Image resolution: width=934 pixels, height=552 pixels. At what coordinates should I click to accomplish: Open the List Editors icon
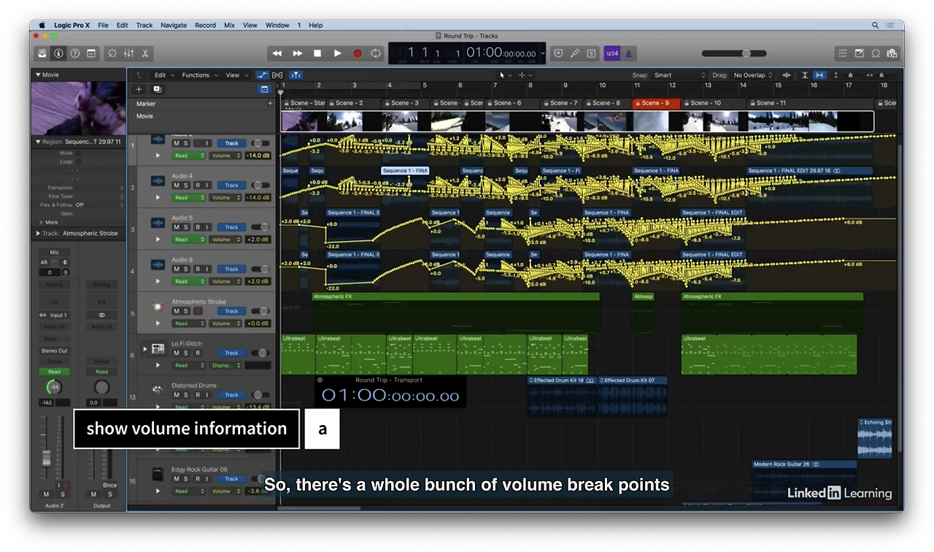(x=843, y=53)
